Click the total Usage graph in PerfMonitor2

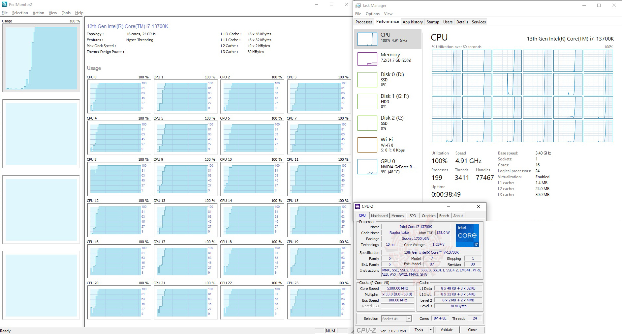point(41,58)
